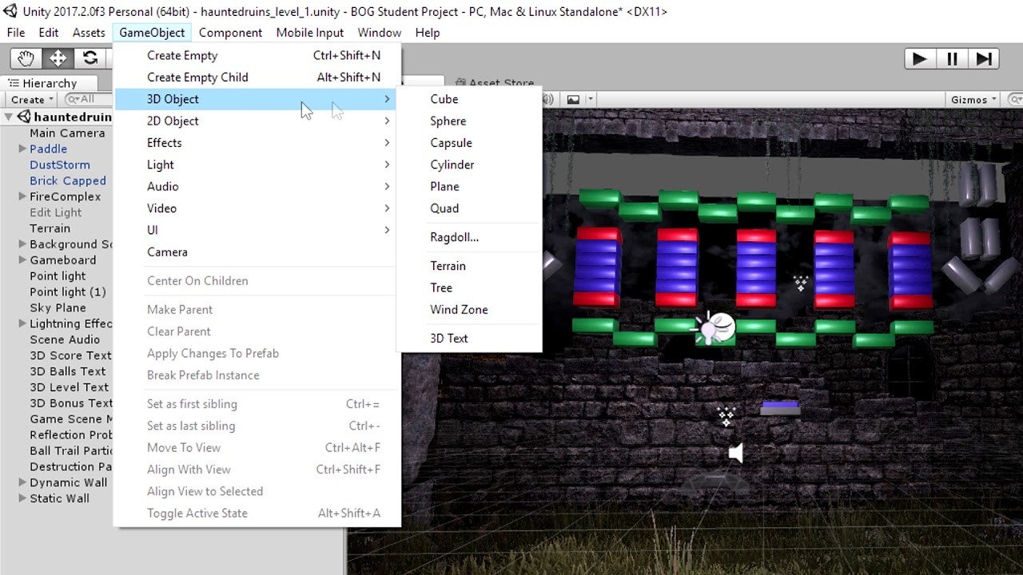Click the Pause button
This screenshot has height=575, width=1023.
pos(952,58)
